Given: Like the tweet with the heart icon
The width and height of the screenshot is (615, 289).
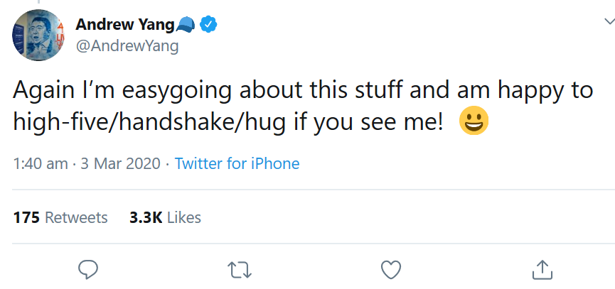Looking at the screenshot, I should tap(391, 270).
